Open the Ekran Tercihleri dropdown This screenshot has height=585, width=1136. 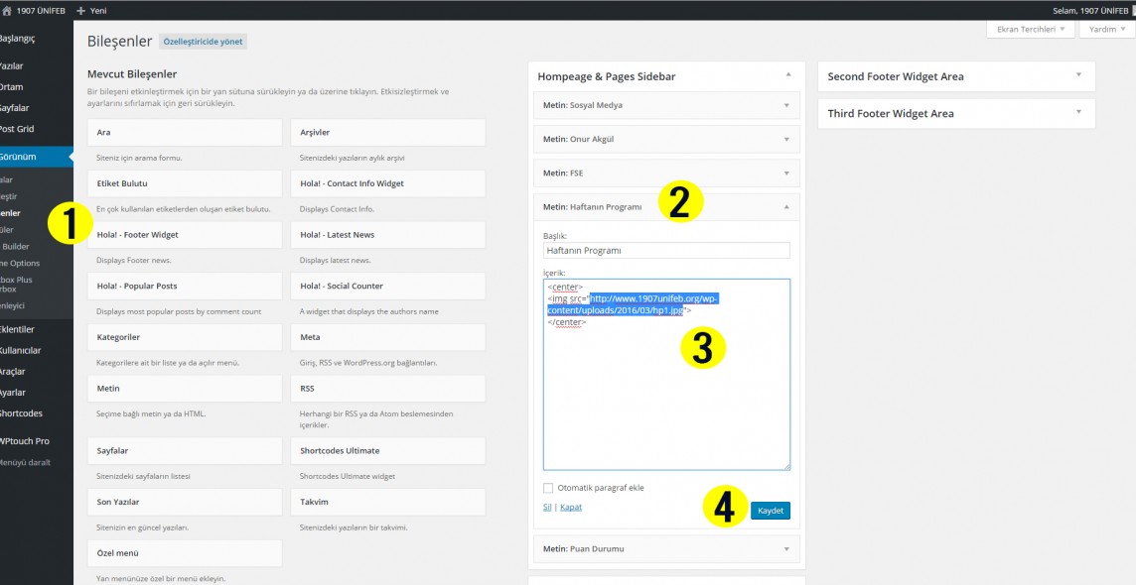tap(1030, 30)
